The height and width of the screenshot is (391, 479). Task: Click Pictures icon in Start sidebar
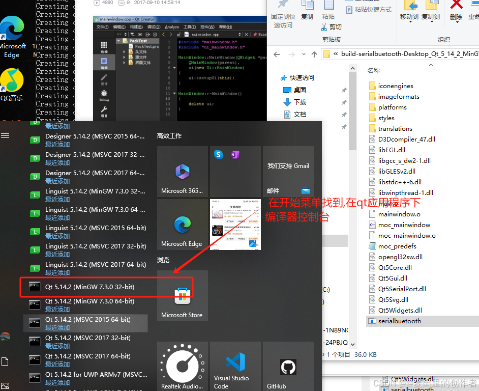point(5,386)
